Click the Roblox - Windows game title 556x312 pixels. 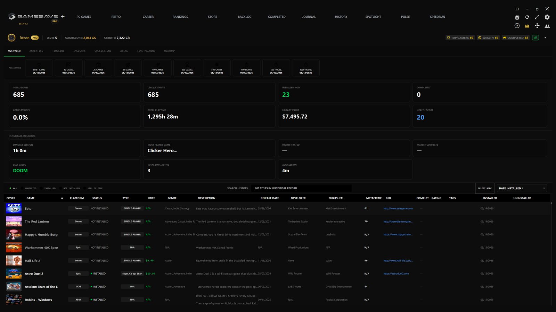tap(38, 300)
